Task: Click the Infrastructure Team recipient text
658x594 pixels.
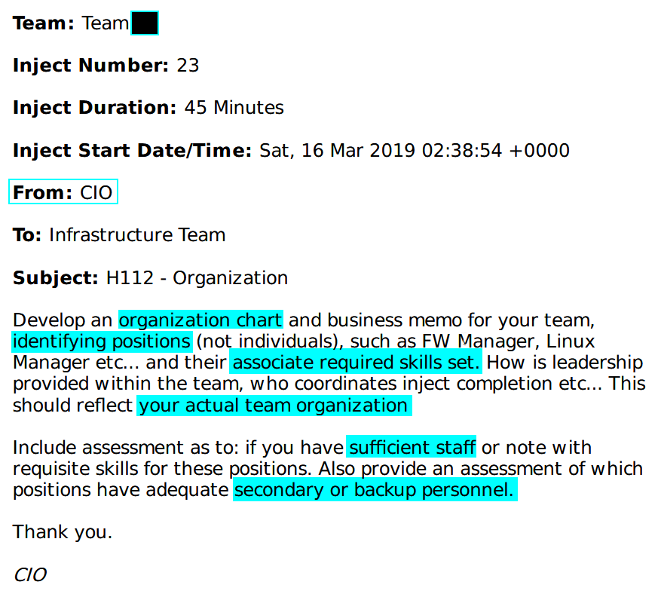Action: [137, 235]
